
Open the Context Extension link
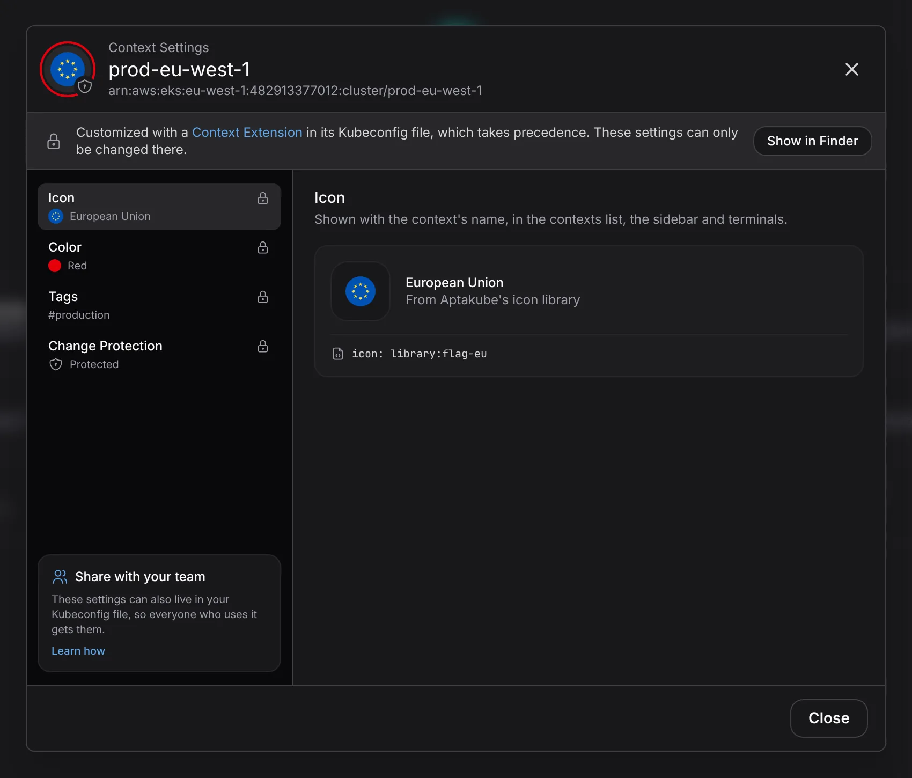(x=247, y=133)
